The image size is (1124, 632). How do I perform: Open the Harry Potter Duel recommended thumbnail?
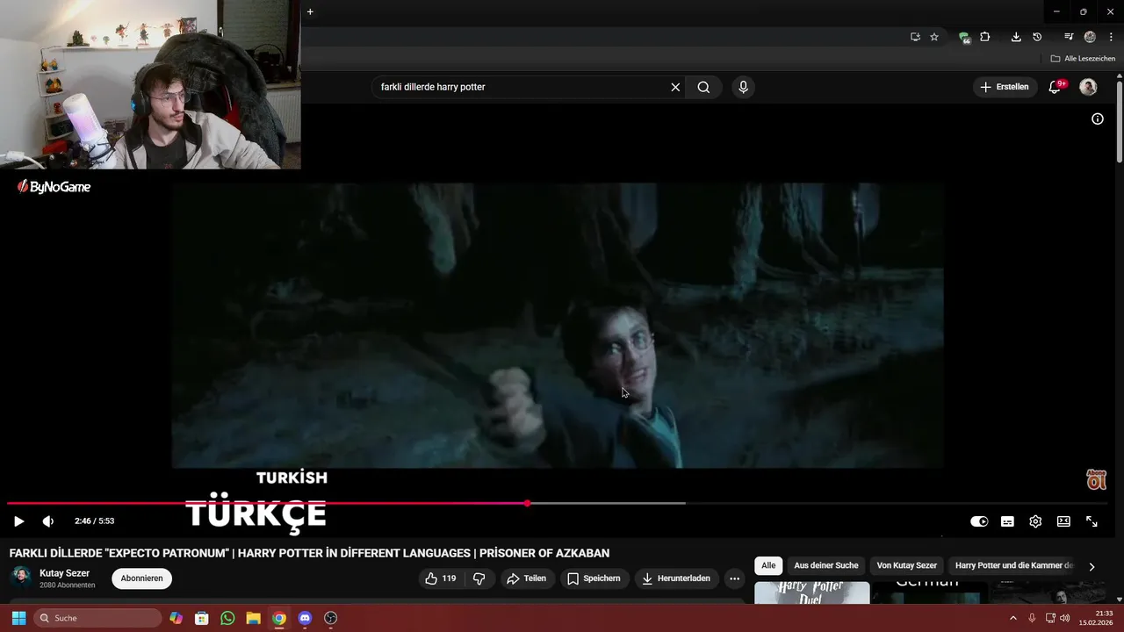tap(812, 592)
